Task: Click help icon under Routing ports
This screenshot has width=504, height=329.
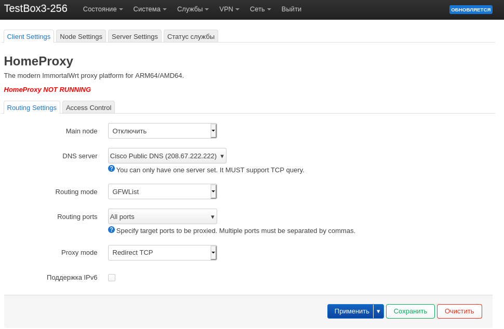Action: click(x=111, y=230)
